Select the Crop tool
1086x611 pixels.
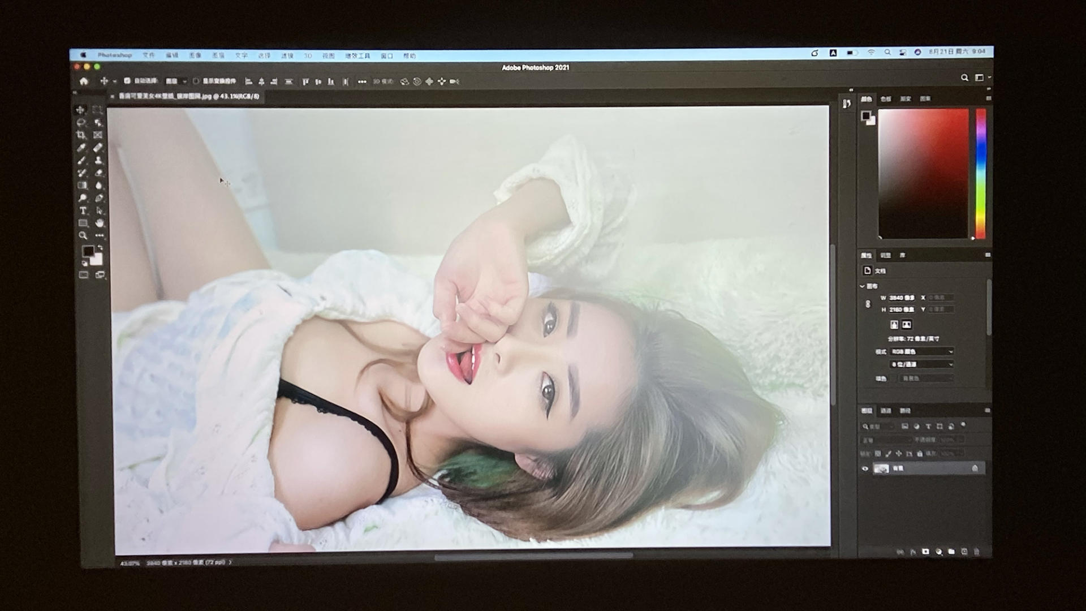[x=81, y=135]
